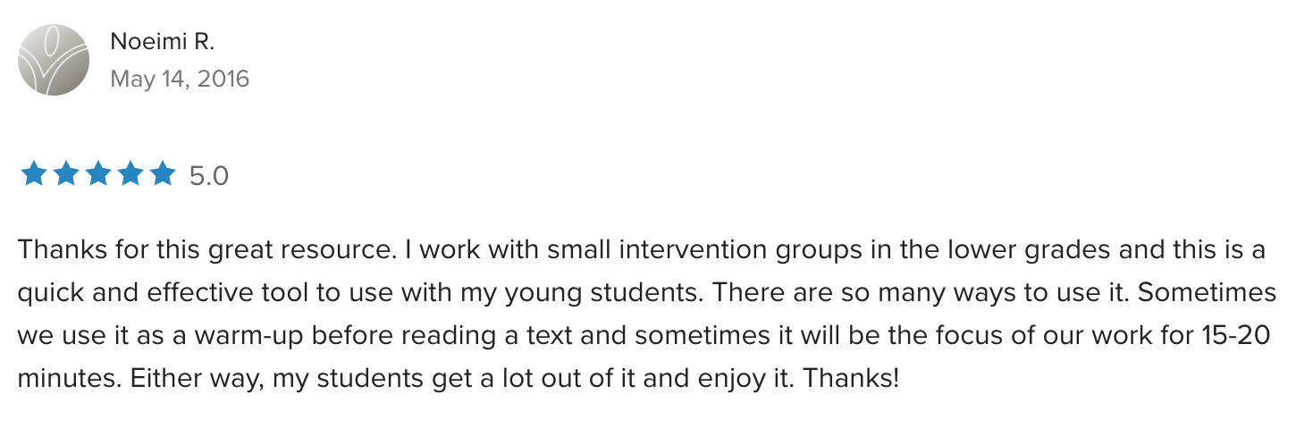Click the final "Thanks!" in the review
The height and width of the screenshot is (428, 1296).
coord(851,379)
